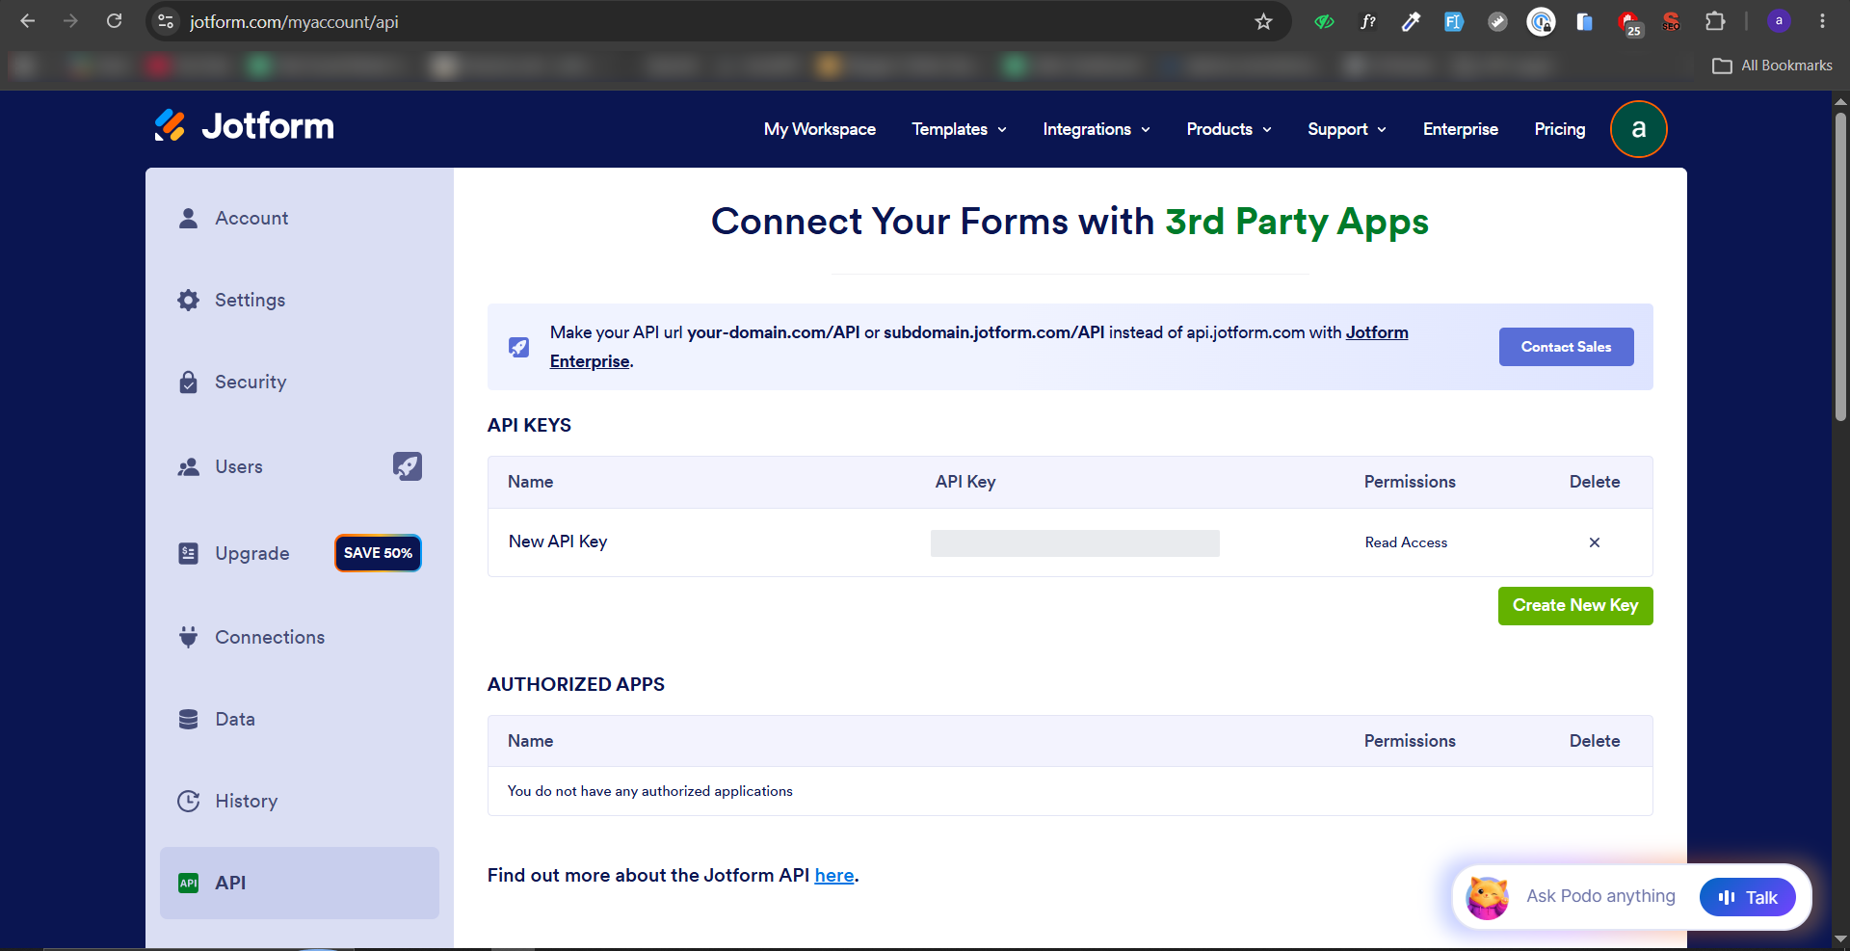Click the 'You do not have any authorized applications' text
This screenshot has width=1850, height=951.
[650, 791]
